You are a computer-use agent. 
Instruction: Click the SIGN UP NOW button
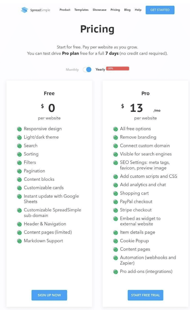click(x=49, y=295)
